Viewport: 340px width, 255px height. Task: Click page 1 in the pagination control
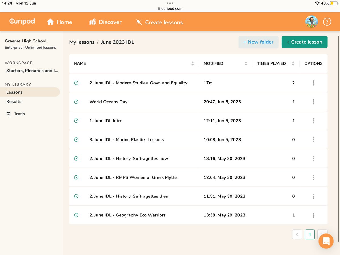click(x=310, y=234)
